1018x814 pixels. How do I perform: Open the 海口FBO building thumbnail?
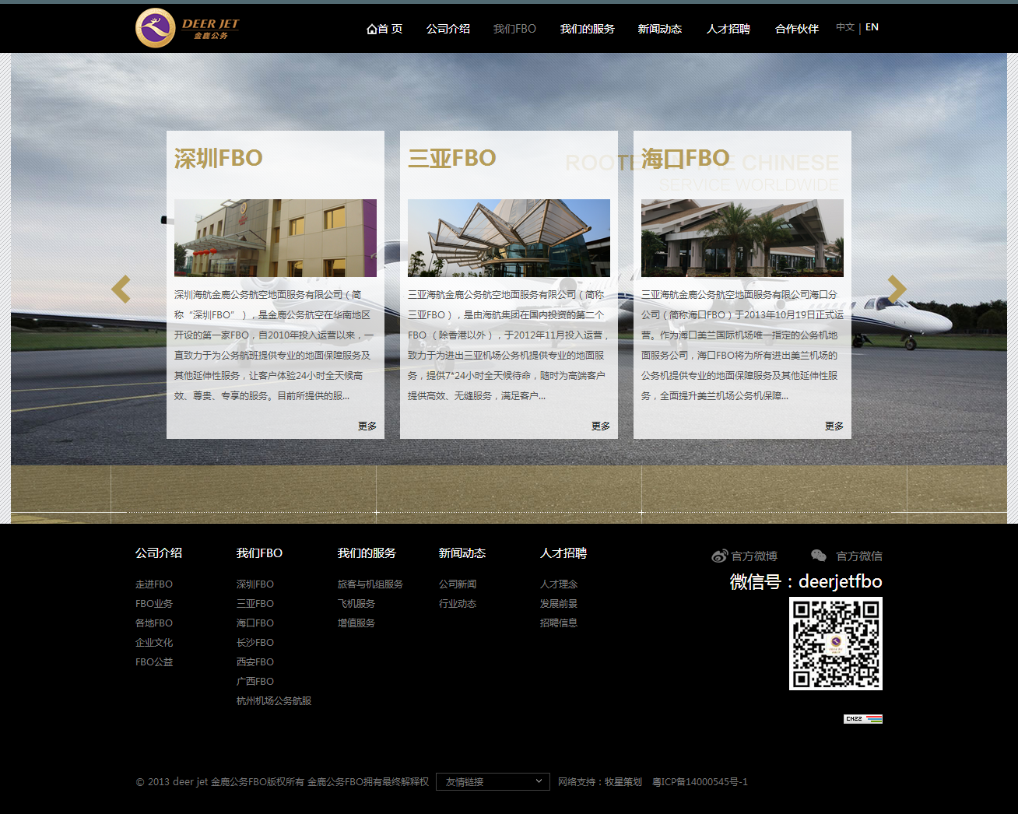[x=742, y=238]
